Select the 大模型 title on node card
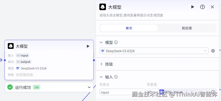The height and width of the screenshot is (101, 221). 22,46
